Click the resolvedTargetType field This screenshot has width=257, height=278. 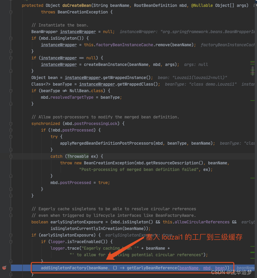72,97
